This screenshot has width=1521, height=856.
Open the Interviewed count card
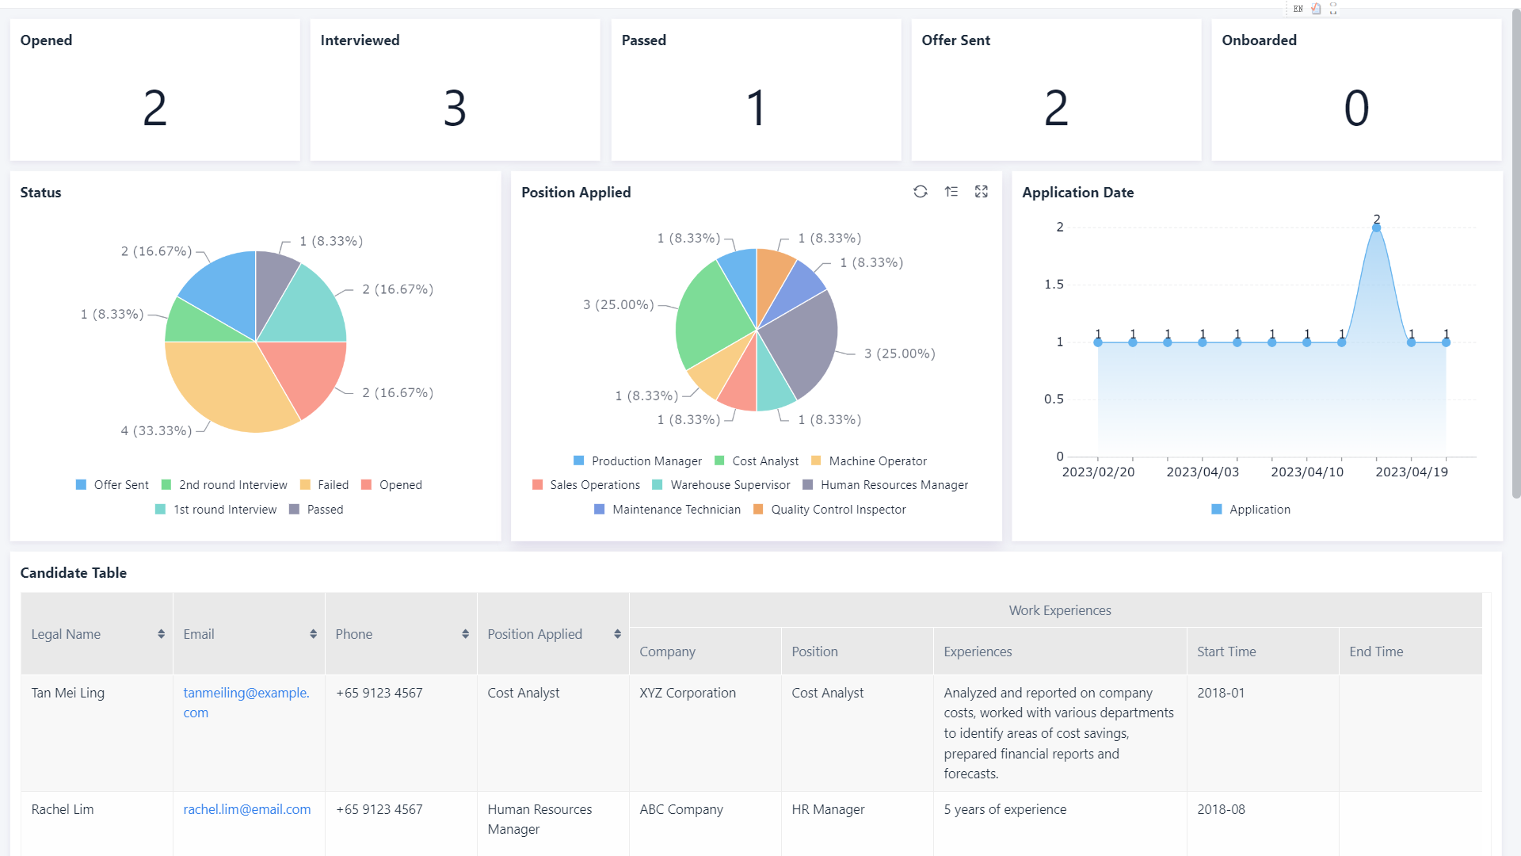pyautogui.click(x=455, y=90)
